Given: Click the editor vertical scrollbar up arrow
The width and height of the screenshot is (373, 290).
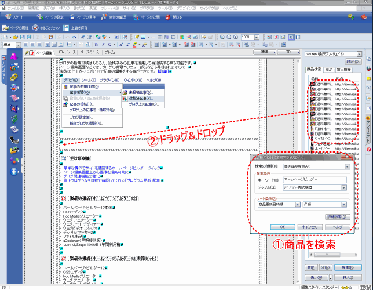Looking at the screenshot, I should [298, 61].
